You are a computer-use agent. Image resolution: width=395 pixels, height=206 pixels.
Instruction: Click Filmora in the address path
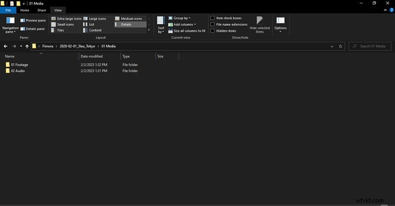(47, 46)
